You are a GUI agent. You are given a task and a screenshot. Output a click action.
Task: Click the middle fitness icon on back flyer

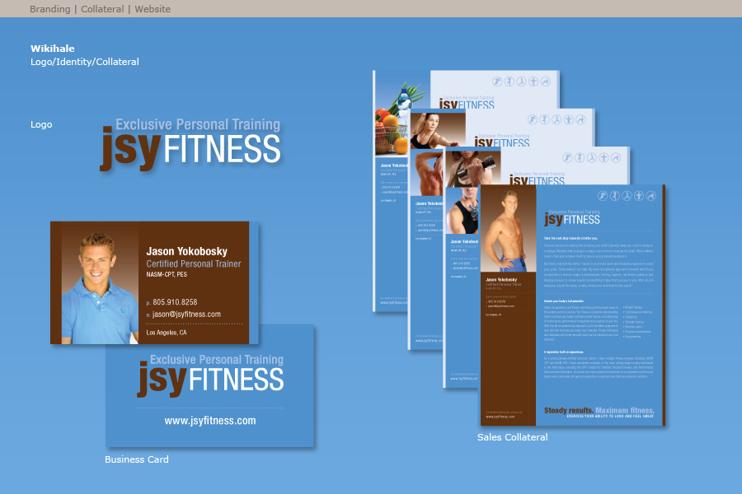(x=521, y=82)
